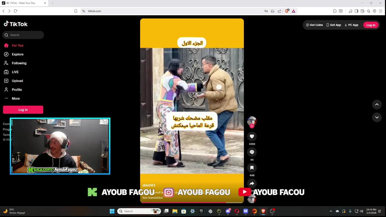Open Microsoft Store from the taskbar
Viewport: 386px width, 217px height.
click(184, 211)
